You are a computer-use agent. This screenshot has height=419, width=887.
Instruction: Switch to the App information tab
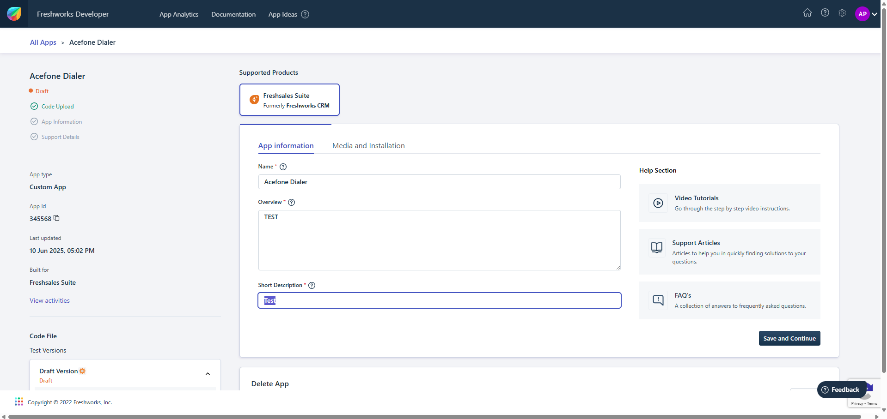click(x=286, y=146)
